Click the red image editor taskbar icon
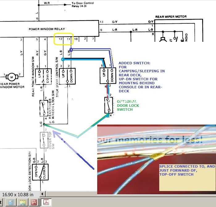This screenshot has width=216, height=207. click(34, 202)
